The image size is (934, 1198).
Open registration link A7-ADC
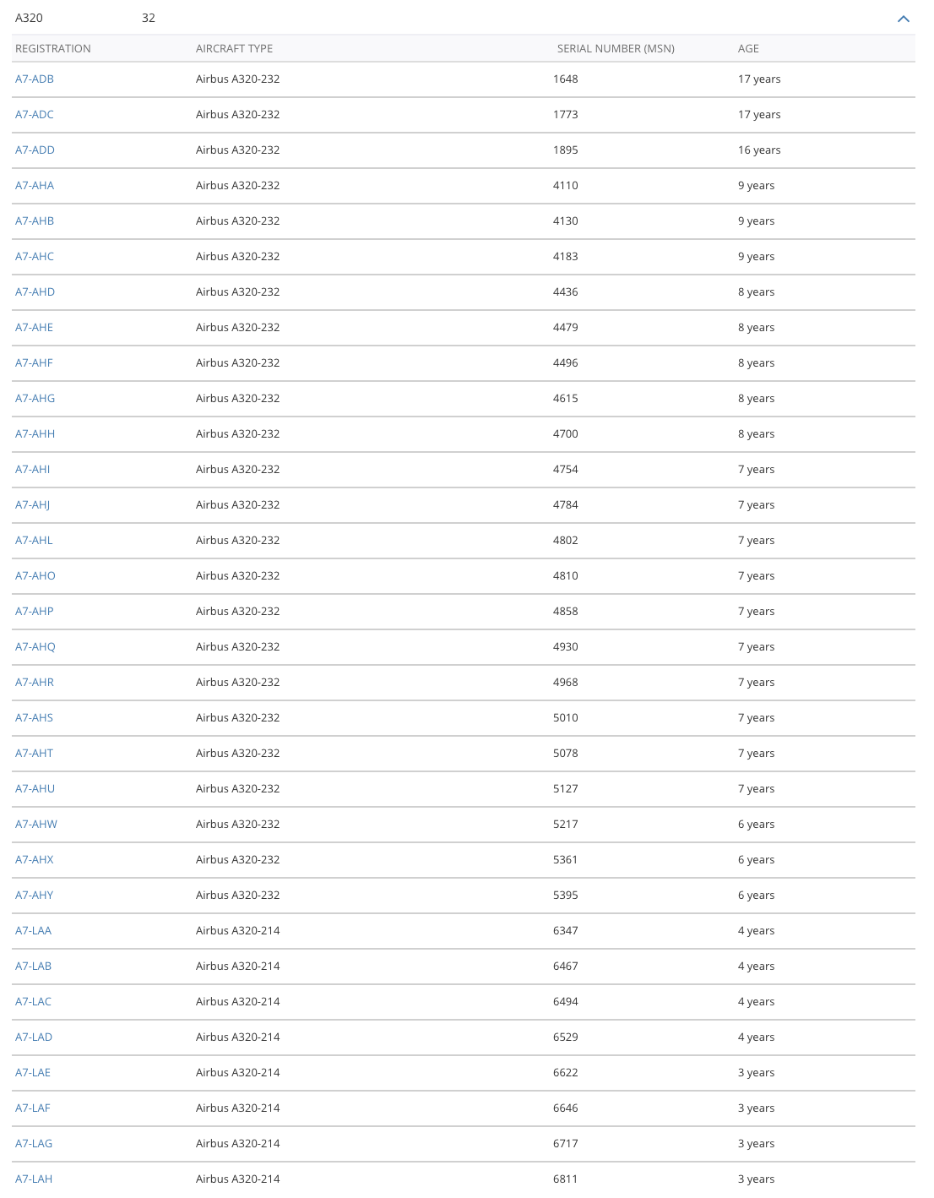point(35,115)
